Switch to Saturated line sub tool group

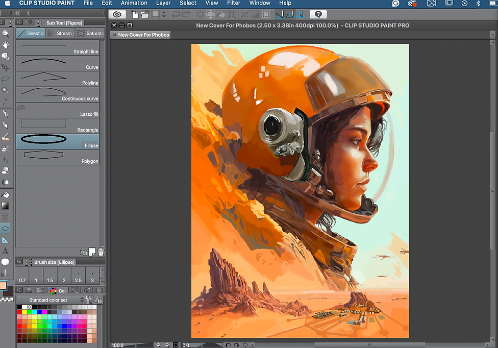(90, 33)
